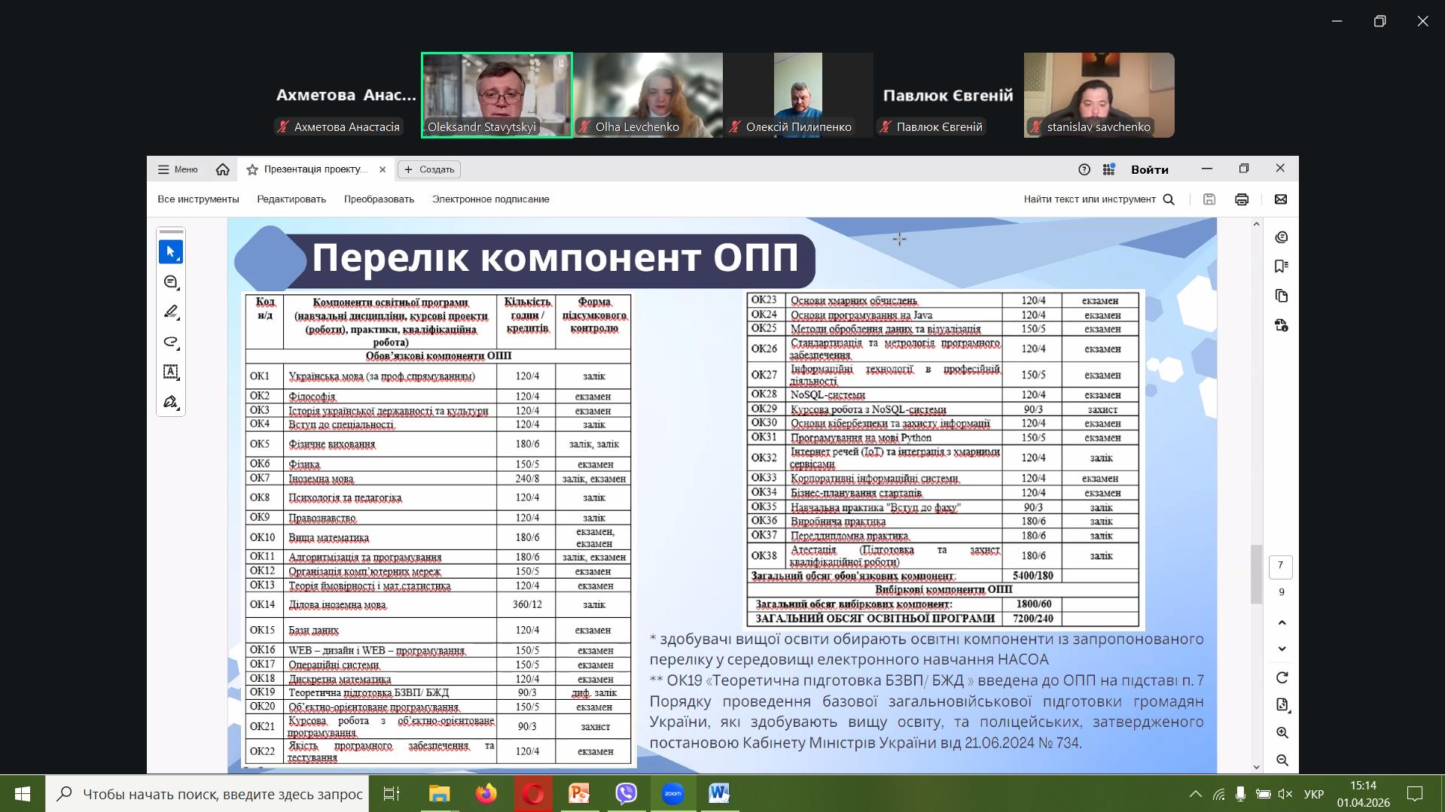Click the Создать new tab button
This screenshot has height=812, width=1445.
pyautogui.click(x=429, y=169)
